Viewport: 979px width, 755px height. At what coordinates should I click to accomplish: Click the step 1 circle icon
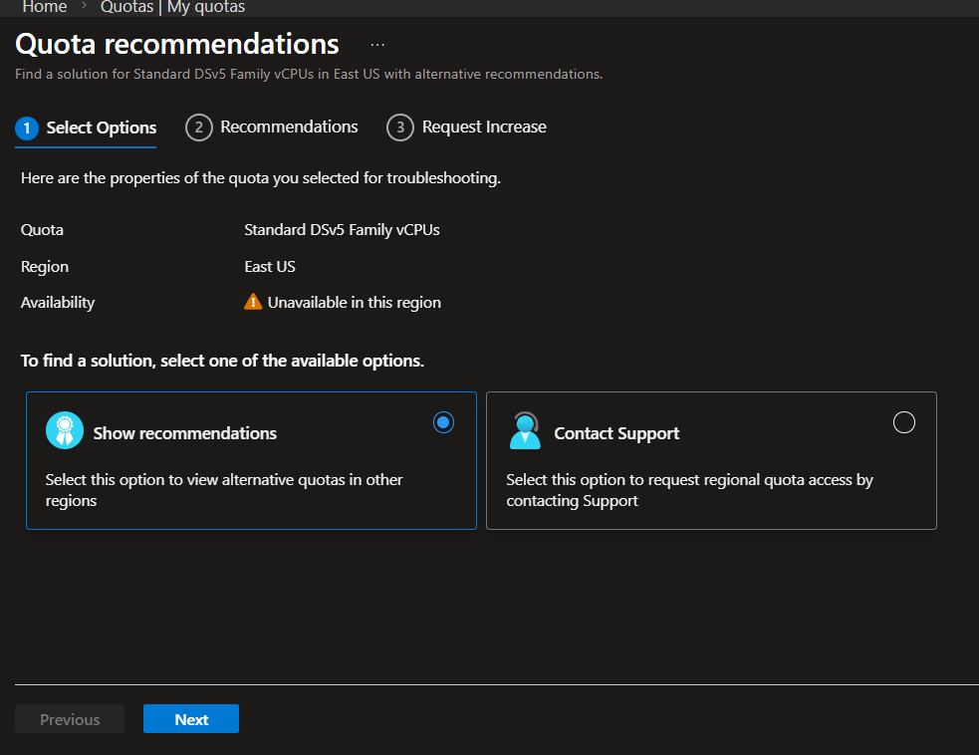click(27, 127)
